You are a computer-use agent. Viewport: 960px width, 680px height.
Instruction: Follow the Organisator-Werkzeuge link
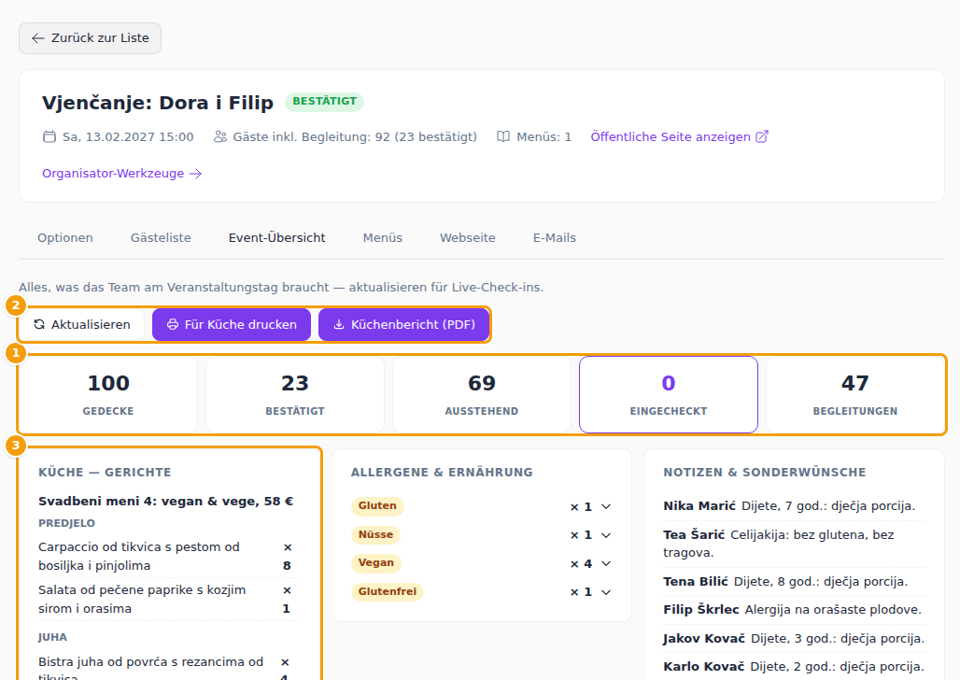[121, 174]
